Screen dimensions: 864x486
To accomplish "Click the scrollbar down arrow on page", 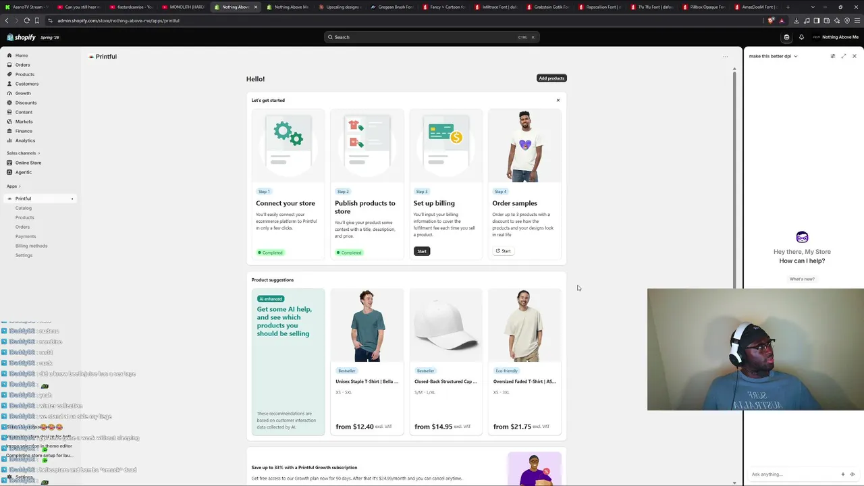I will (x=734, y=483).
